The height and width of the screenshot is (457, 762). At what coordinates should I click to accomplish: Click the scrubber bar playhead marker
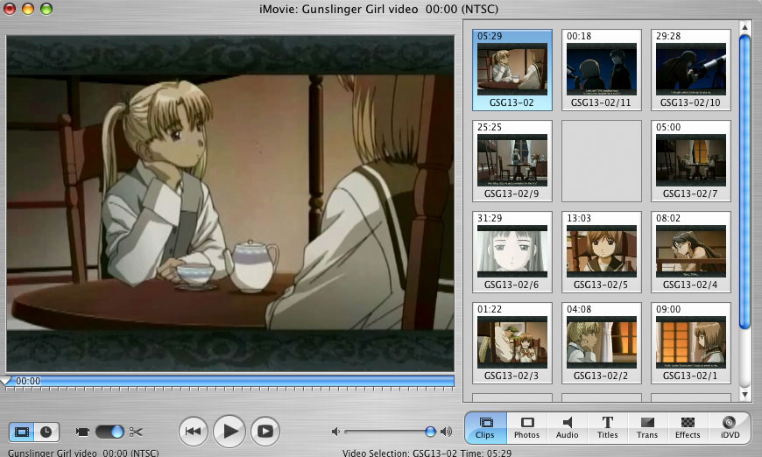tap(6, 381)
